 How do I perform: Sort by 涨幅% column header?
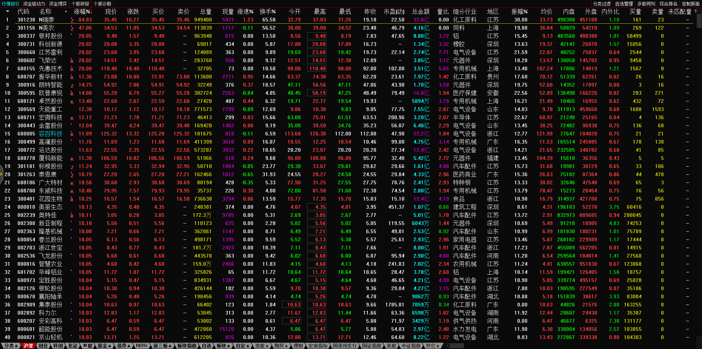point(82,12)
